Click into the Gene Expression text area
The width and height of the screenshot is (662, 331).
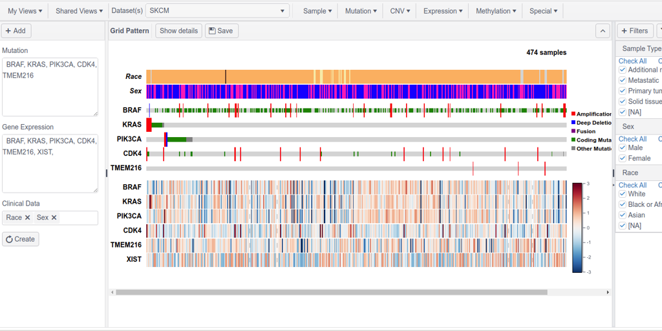pyautogui.click(x=50, y=164)
